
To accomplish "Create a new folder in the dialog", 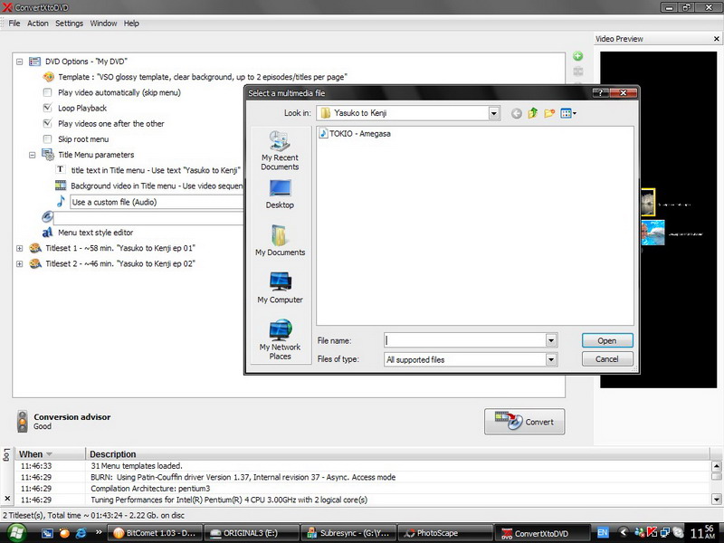I will 549,113.
